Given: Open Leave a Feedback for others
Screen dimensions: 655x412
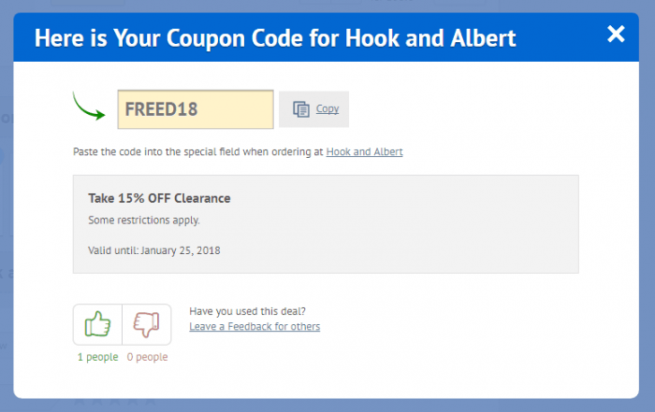Looking at the screenshot, I should 255,326.
